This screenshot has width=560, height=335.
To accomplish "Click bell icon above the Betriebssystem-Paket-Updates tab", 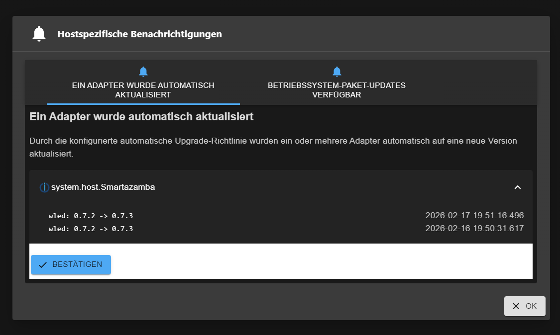I will 337,71.
